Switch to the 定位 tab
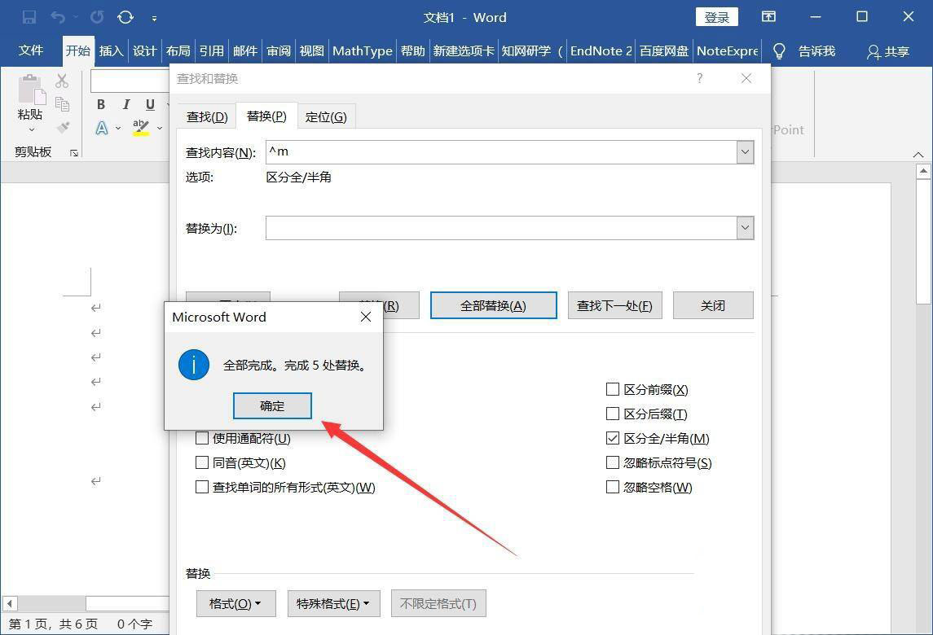This screenshot has width=933, height=635. point(326,116)
